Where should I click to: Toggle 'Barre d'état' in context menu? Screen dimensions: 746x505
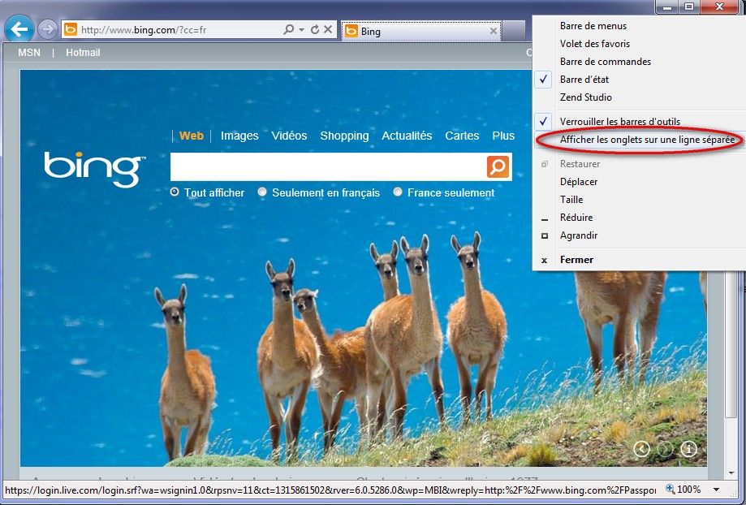[584, 80]
